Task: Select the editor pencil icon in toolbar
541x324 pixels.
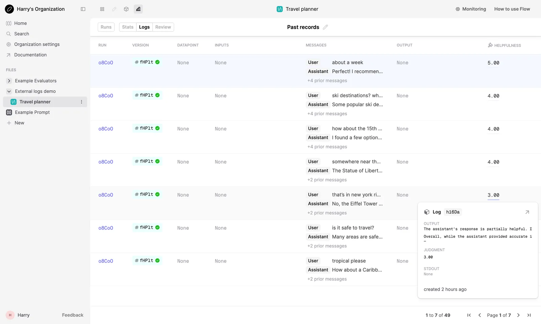Action: pos(114,9)
